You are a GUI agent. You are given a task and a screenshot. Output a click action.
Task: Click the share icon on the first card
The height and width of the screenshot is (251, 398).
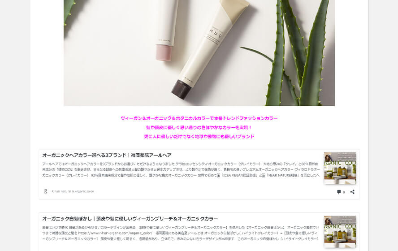coord(352,192)
